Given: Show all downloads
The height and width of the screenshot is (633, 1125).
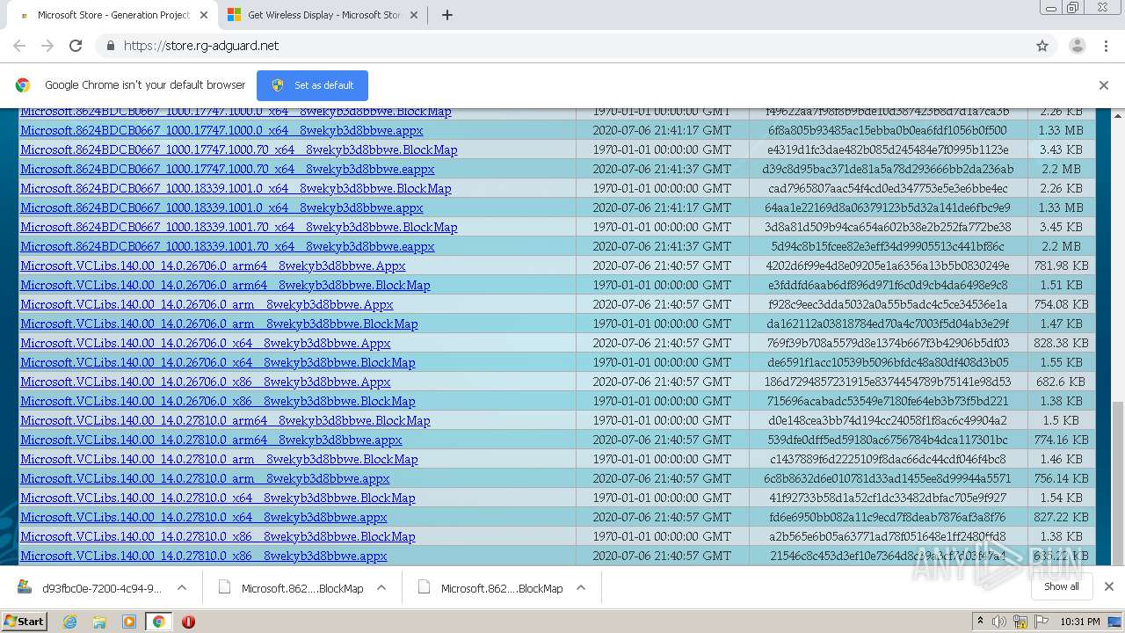Looking at the screenshot, I should [x=1061, y=586].
